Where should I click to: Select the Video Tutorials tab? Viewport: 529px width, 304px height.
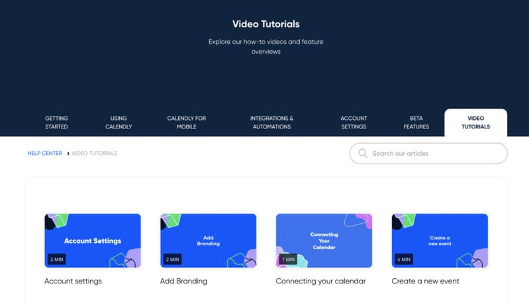(x=475, y=123)
